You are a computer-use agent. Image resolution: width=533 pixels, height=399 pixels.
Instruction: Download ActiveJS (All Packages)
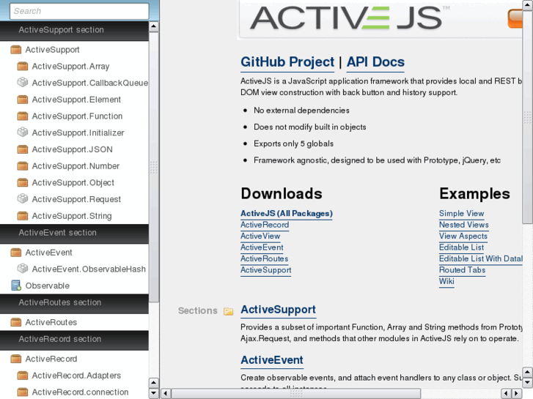(x=286, y=214)
